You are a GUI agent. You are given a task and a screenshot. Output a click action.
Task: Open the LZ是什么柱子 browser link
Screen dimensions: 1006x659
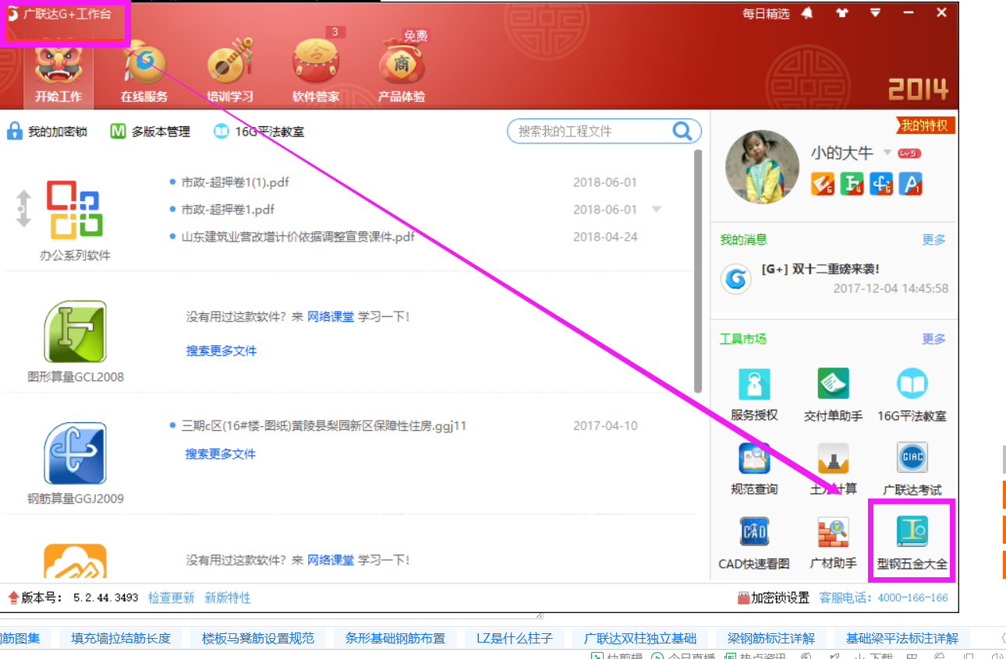pyautogui.click(x=515, y=638)
